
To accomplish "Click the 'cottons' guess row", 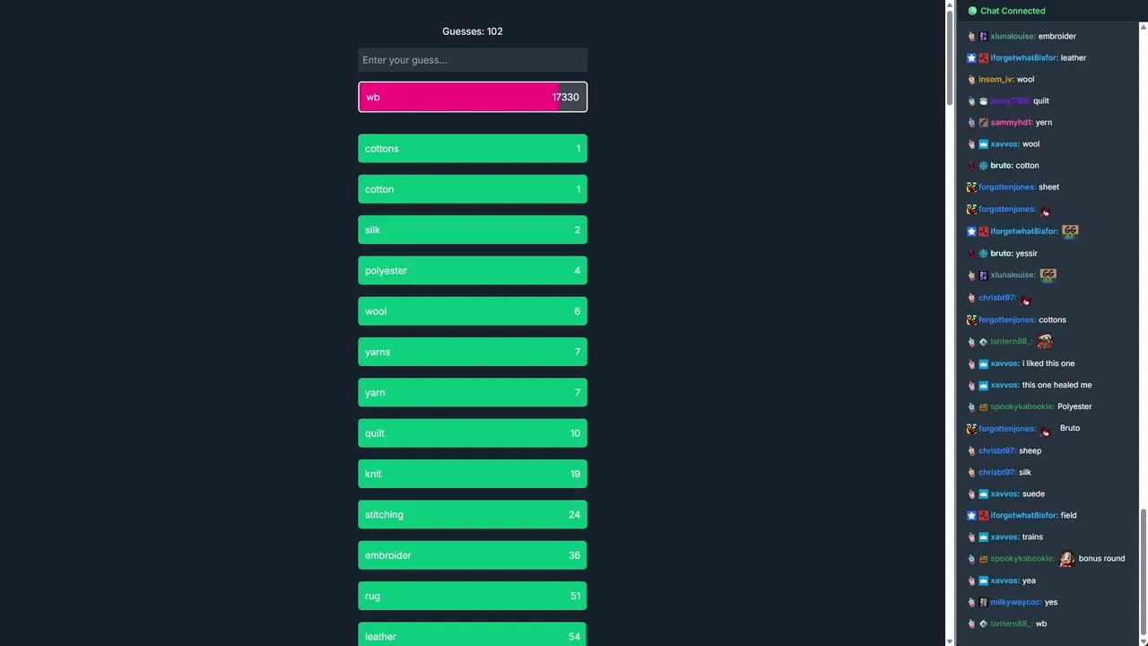I will point(473,149).
